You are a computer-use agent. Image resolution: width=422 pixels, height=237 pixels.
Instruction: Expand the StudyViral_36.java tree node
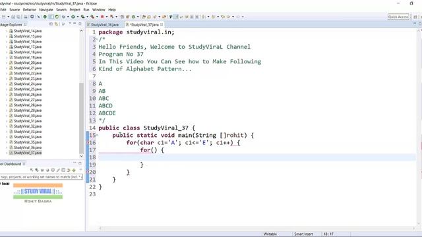7,147
